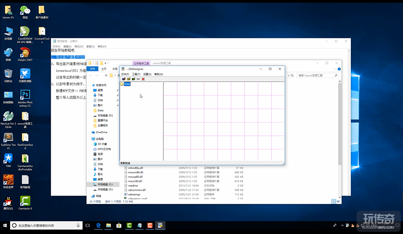Open the Delphi 2007 desktop icon
Viewport: 403px width, 234px height.
tap(25, 52)
